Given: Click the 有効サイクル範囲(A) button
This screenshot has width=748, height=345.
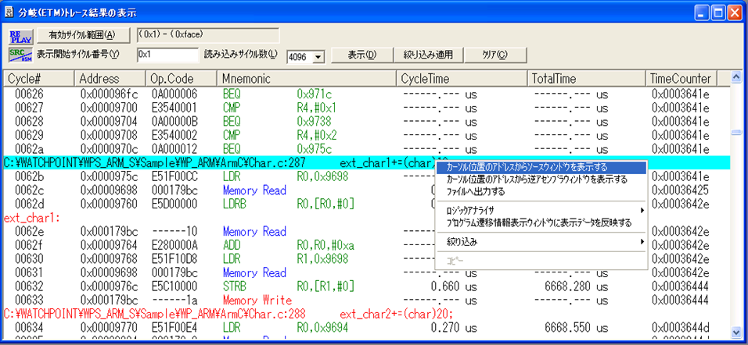Looking at the screenshot, I should pyautogui.click(x=81, y=35).
